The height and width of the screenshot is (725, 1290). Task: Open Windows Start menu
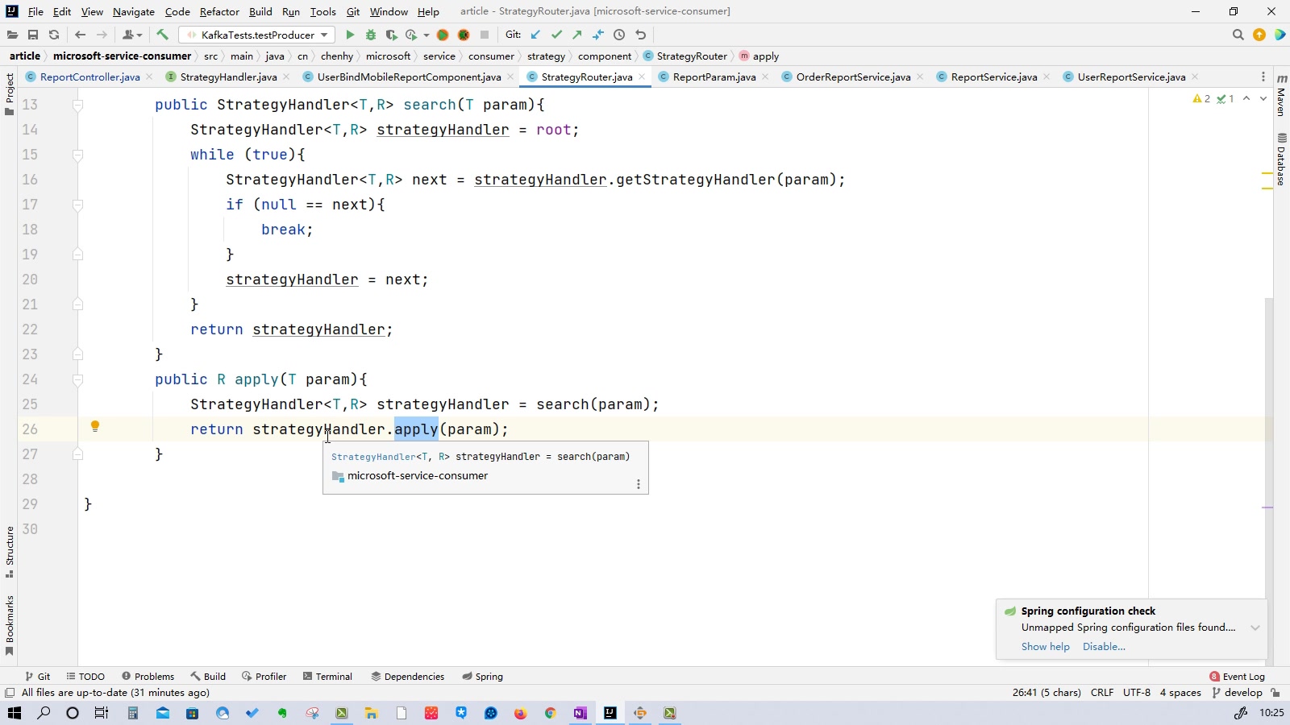(x=14, y=713)
